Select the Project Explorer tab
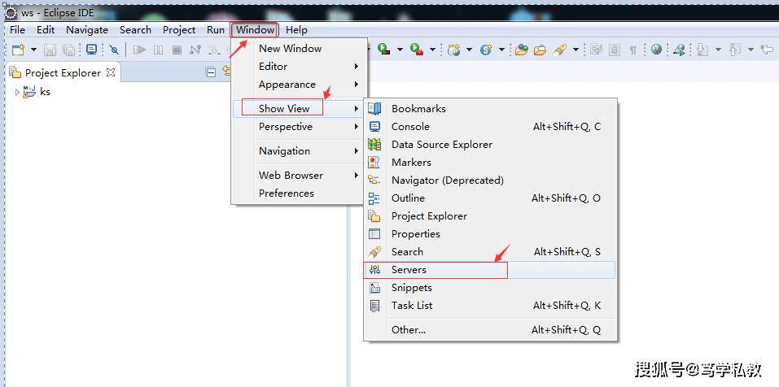This screenshot has height=387, width=779. (x=62, y=72)
